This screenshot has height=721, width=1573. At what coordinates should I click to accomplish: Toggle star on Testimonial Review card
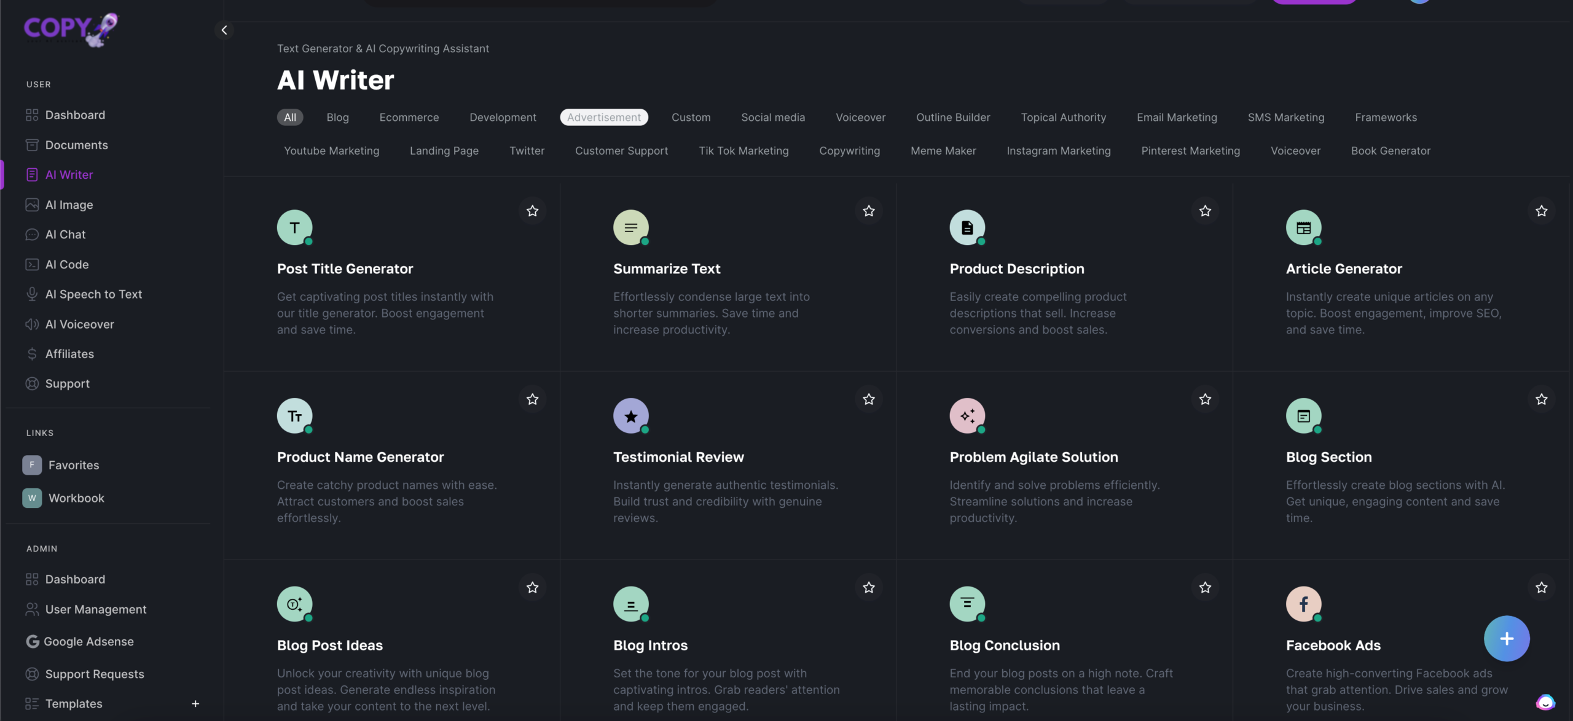tap(869, 399)
